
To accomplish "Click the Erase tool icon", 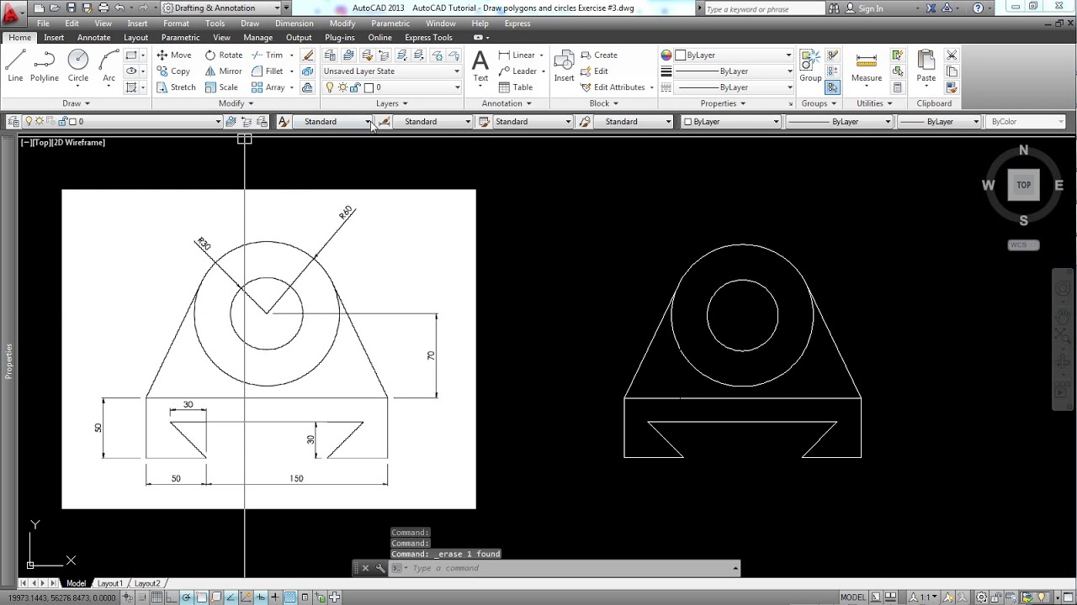I will click(308, 55).
